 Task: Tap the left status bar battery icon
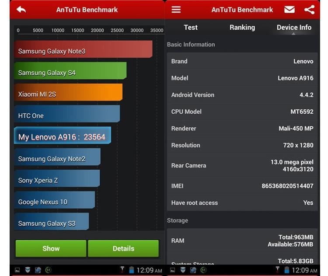pyautogui.click(x=131, y=270)
